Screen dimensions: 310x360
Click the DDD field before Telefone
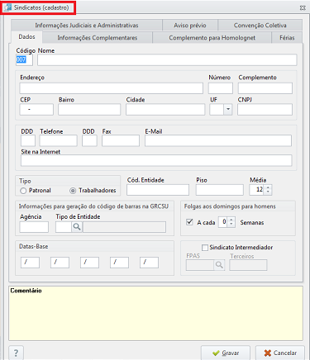click(x=28, y=140)
